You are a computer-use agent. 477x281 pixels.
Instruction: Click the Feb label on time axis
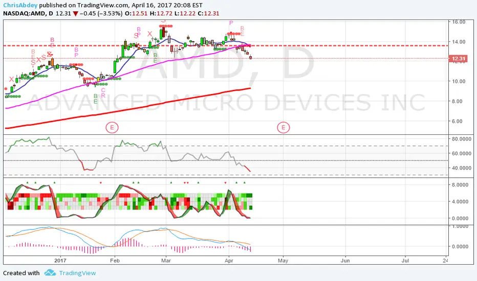click(x=115, y=261)
